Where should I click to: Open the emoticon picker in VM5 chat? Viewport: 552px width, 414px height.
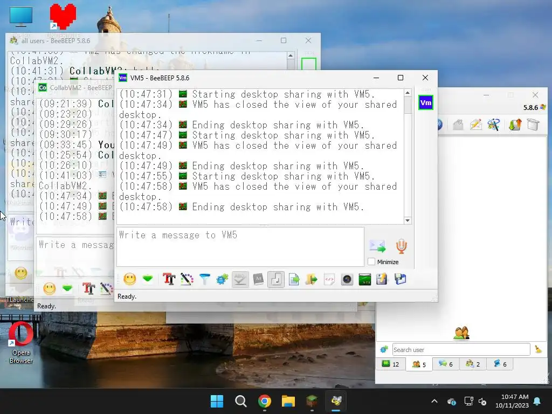(129, 279)
